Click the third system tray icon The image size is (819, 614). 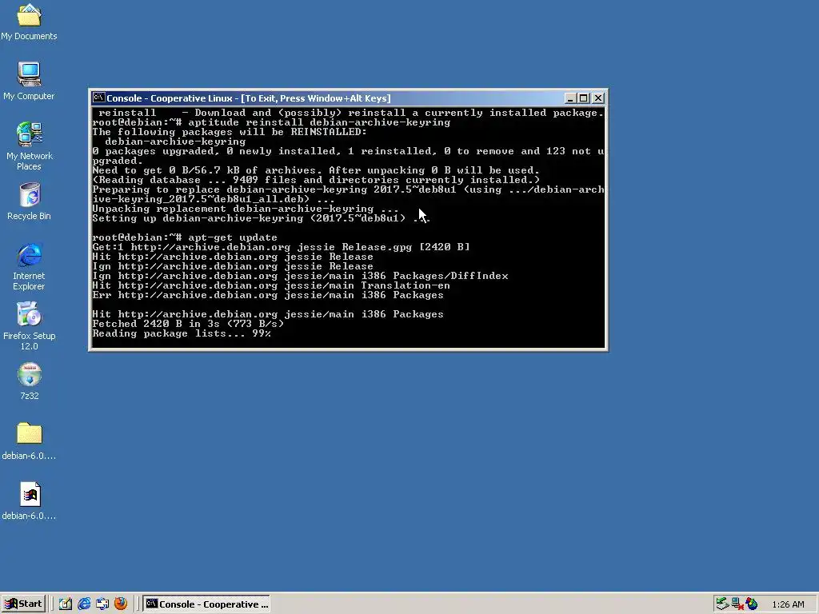[x=752, y=604]
